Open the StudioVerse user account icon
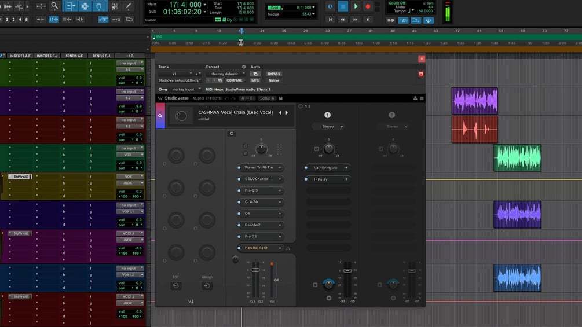582x327 pixels. click(x=415, y=98)
